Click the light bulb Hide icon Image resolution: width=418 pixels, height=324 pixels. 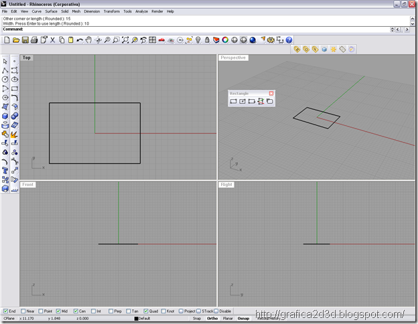[198, 40]
